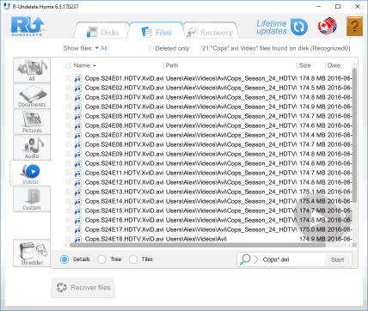Click the magnifier search icon
Viewport: 368px width, 311px height.
(x=245, y=259)
